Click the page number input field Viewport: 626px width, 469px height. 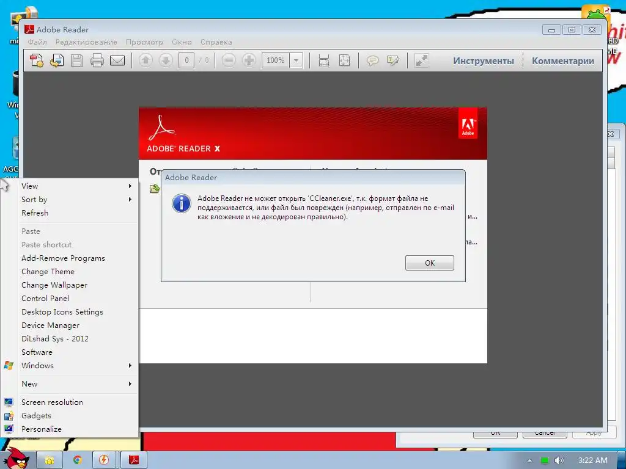point(186,60)
